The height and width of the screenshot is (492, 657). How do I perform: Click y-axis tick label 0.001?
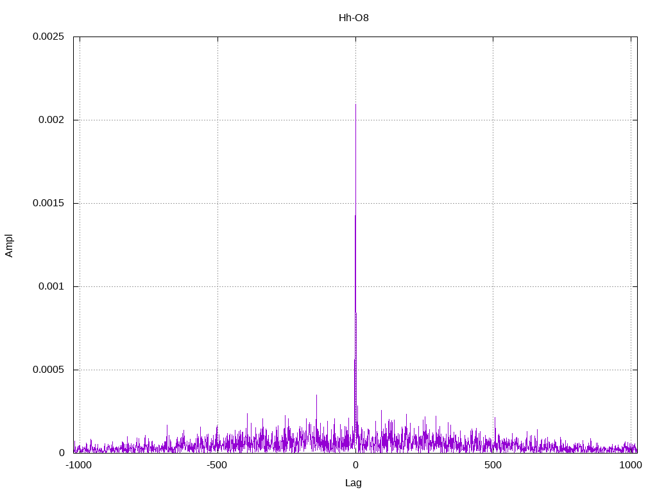pyautogui.click(x=51, y=286)
